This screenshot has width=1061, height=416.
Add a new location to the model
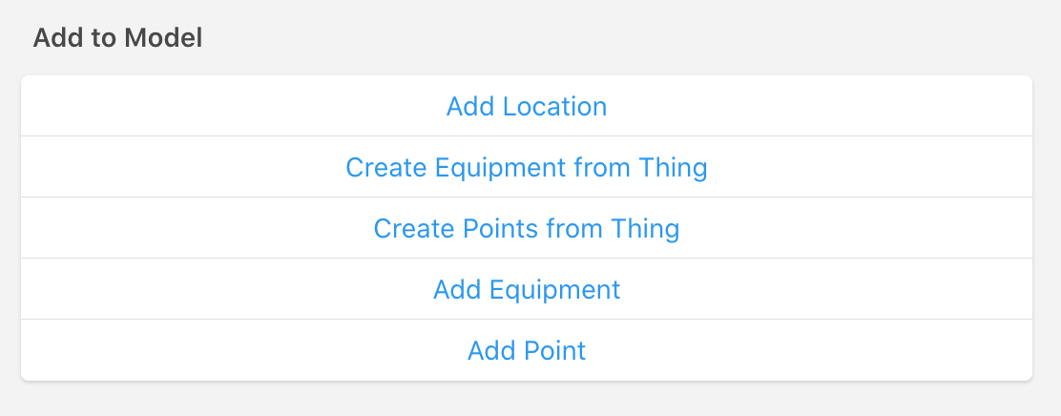pyautogui.click(x=527, y=106)
